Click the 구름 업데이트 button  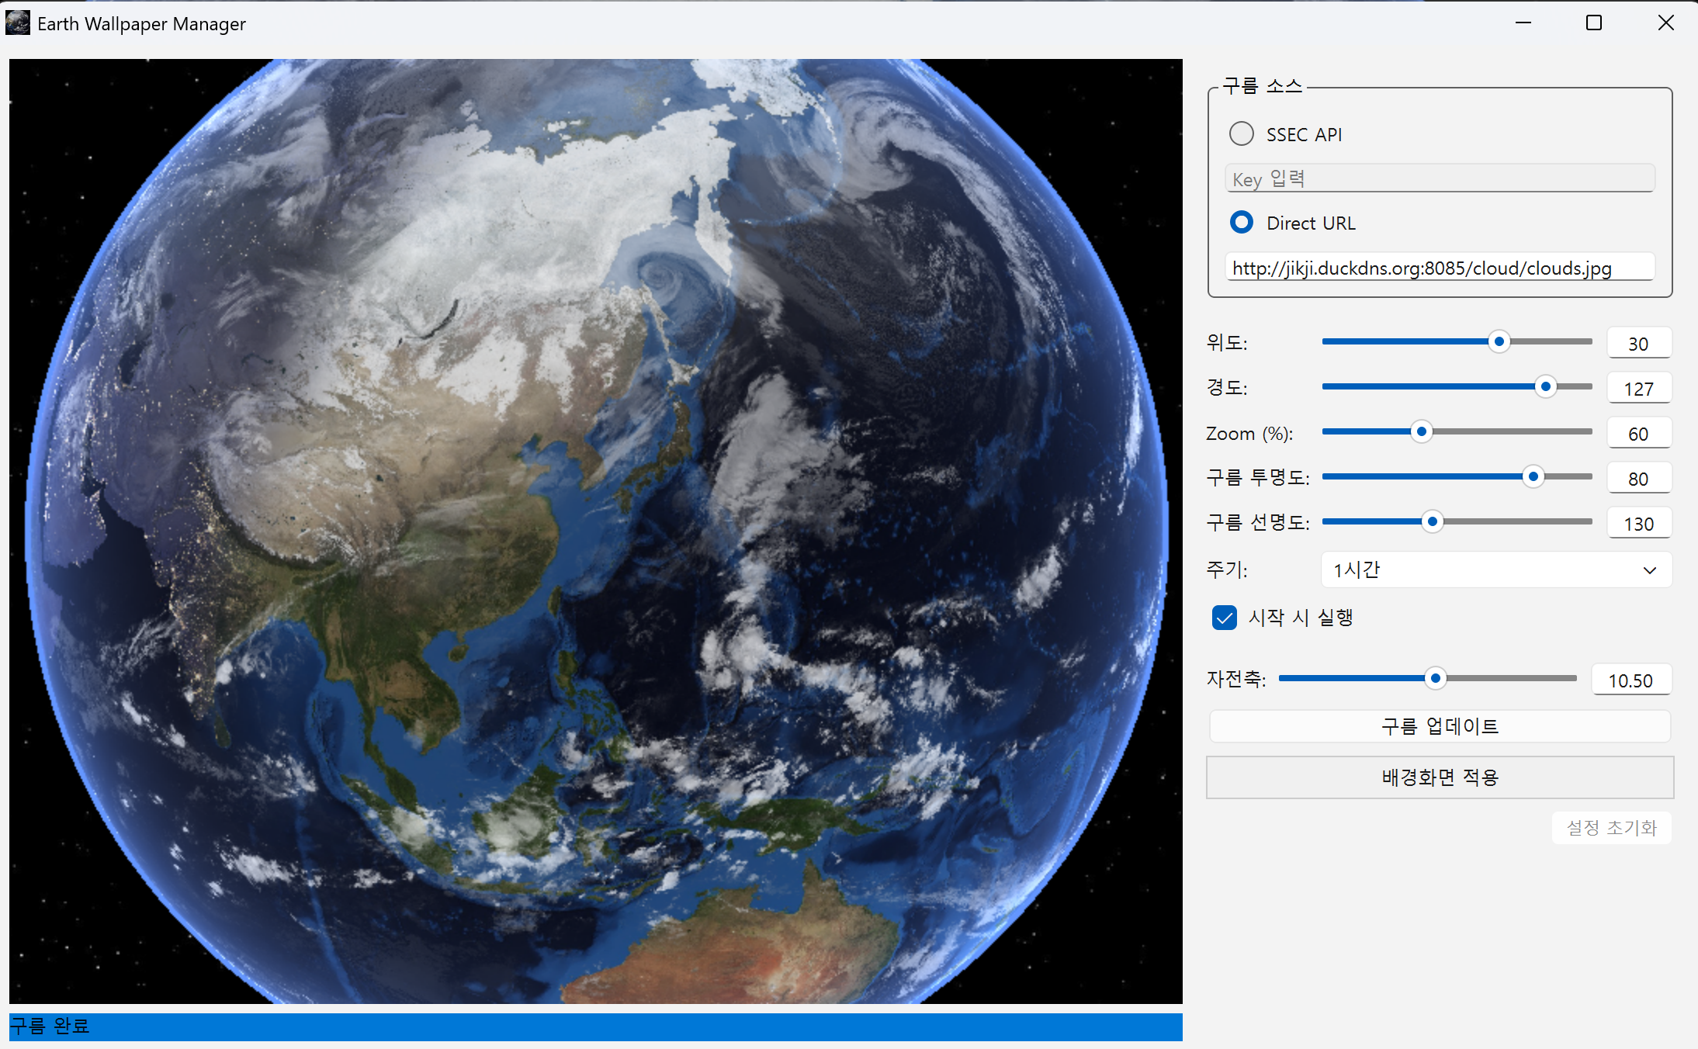(1440, 726)
